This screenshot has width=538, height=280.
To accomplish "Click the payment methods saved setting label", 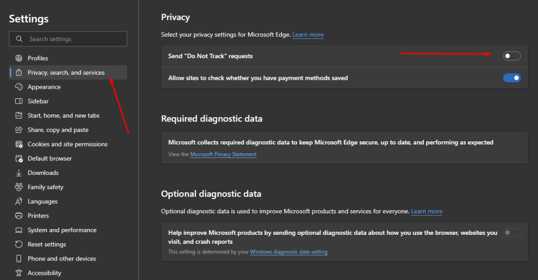I will click(258, 78).
